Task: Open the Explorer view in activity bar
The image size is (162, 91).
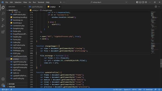Action: pos(3,7)
